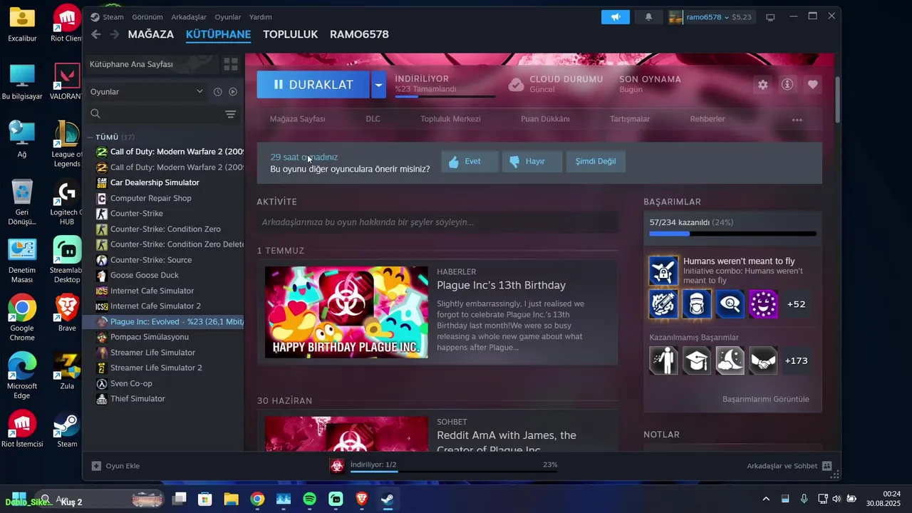Open the Oyunlar menu in the menu bar

tap(228, 17)
